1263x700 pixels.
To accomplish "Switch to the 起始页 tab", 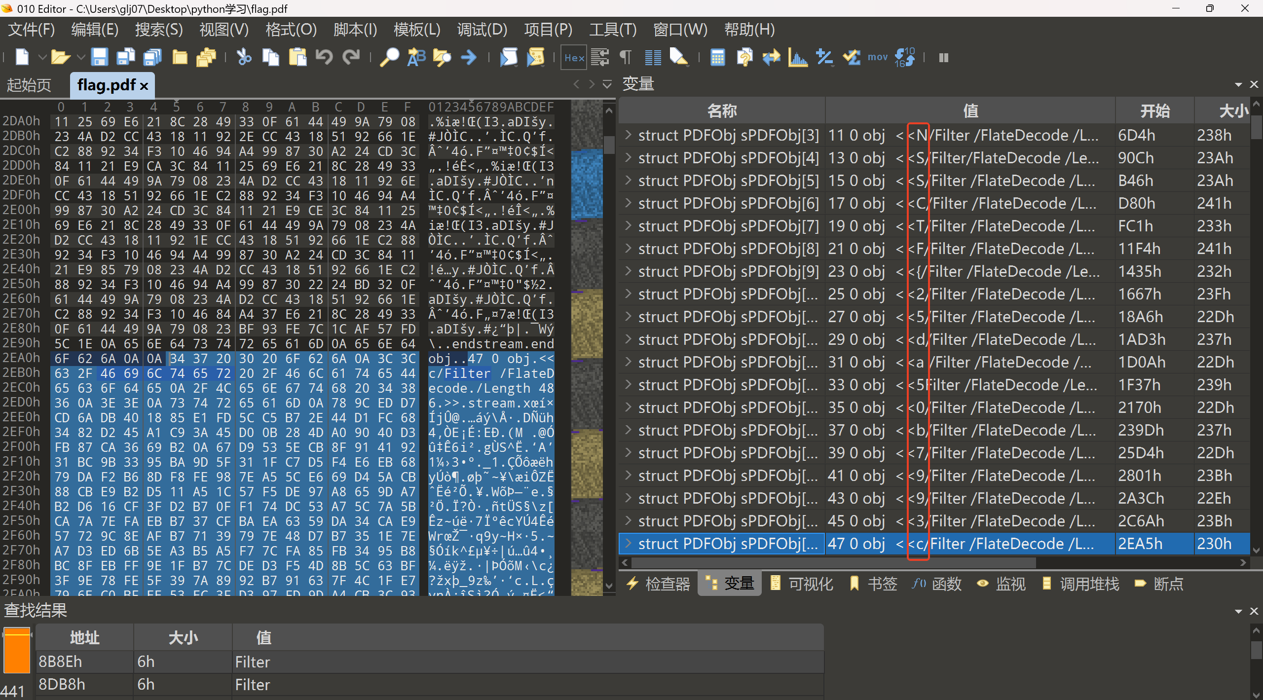I will (29, 85).
